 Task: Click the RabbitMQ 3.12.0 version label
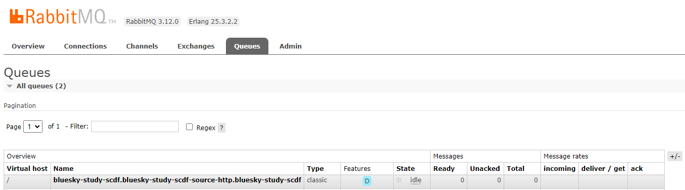[x=152, y=22]
